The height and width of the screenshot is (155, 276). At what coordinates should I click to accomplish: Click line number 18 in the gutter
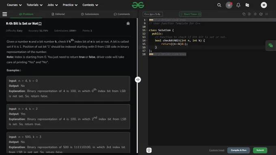pyautogui.click(x=144, y=54)
